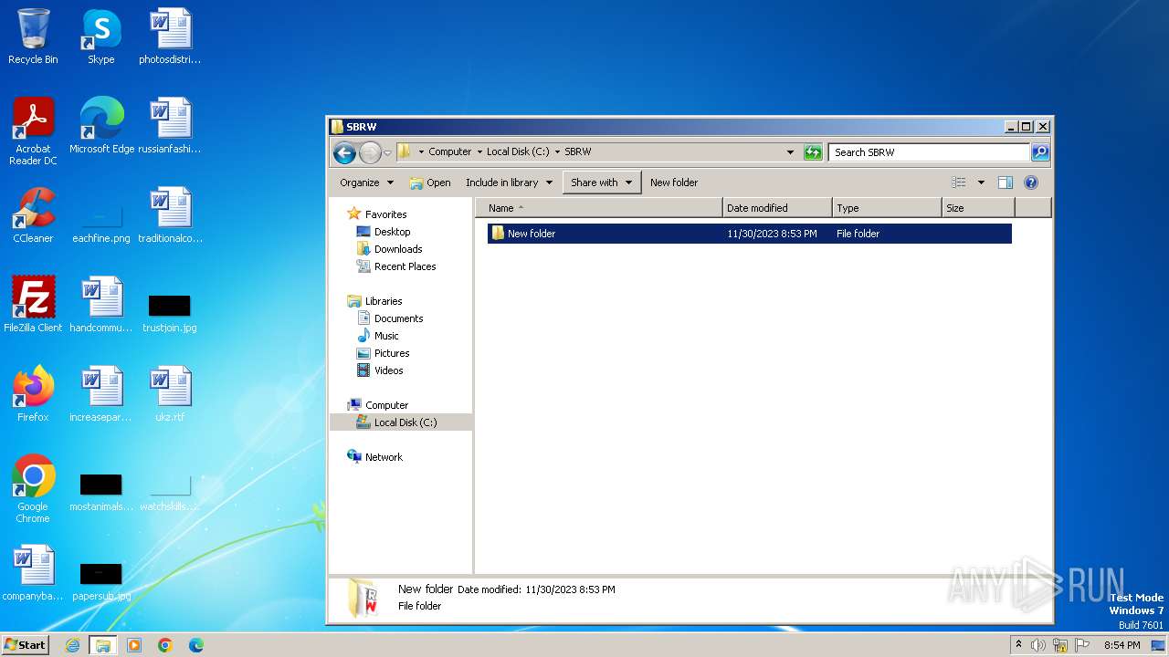Click the search magnifier icon

pyautogui.click(x=1040, y=152)
